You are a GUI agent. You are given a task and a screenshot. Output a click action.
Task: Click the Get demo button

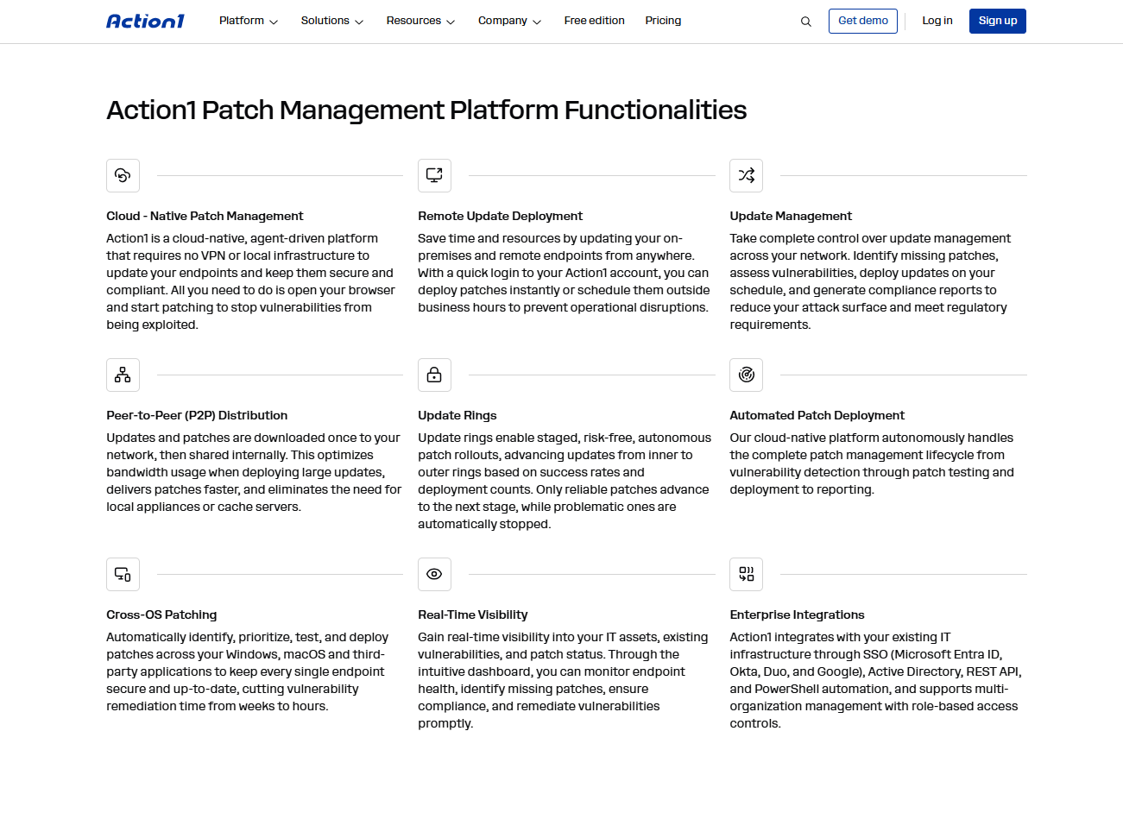863,21
